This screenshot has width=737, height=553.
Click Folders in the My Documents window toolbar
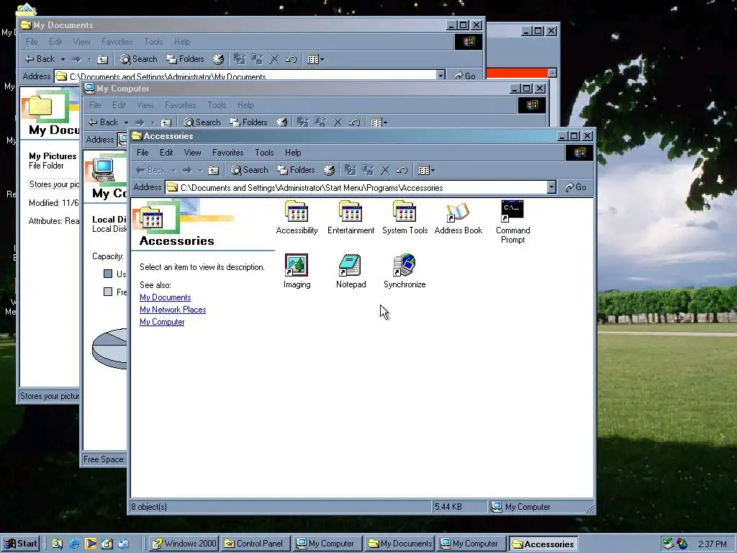185,59
